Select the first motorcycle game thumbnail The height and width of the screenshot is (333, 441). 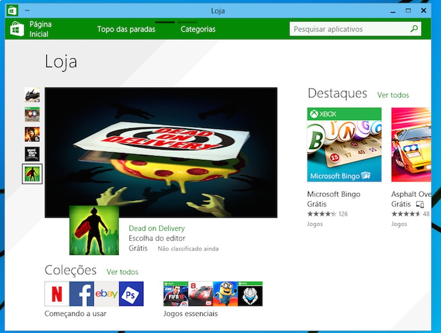(32, 95)
